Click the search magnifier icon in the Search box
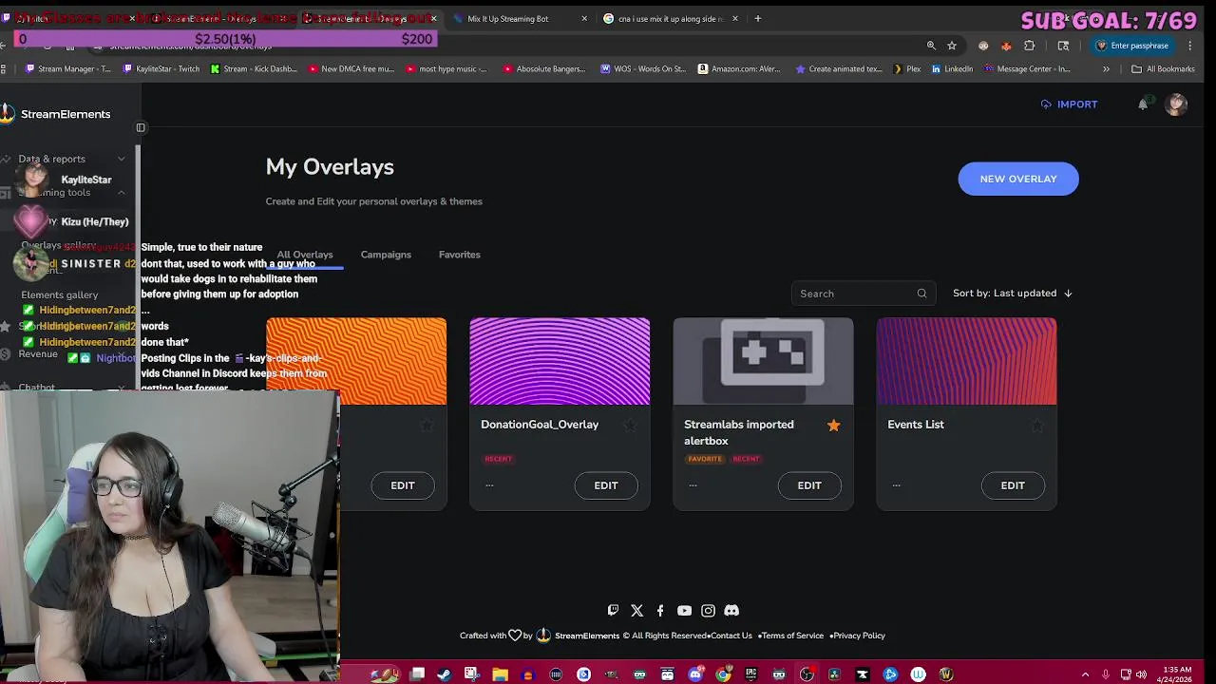Image resolution: width=1216 pixels, height=684 pixels. point(921,294)
